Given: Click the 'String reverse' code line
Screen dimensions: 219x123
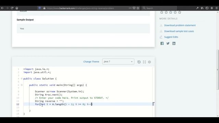Looking at the screenshot, I should [49, 101].
